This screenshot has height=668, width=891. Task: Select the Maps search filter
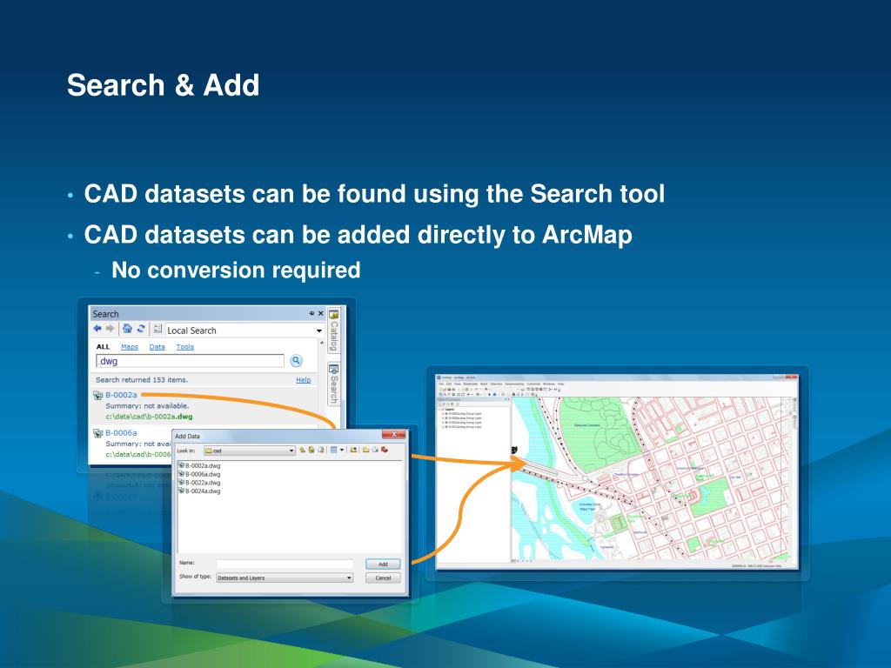point(130,346)
